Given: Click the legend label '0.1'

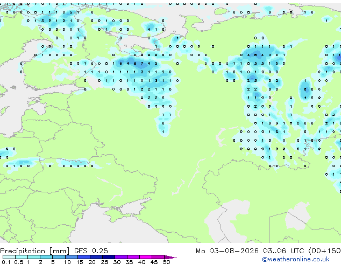Looking at the screenshot, I should (x=6, y=262).
